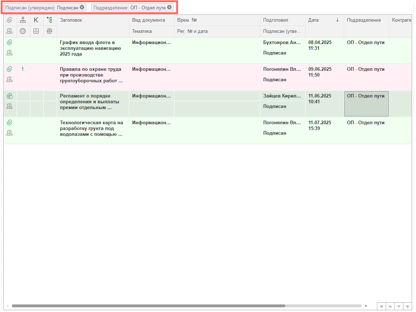Viewport: 416px width, 312px height.
Task: Sort by 'Заголовок' column header
Action: click(x=92, y=20)
